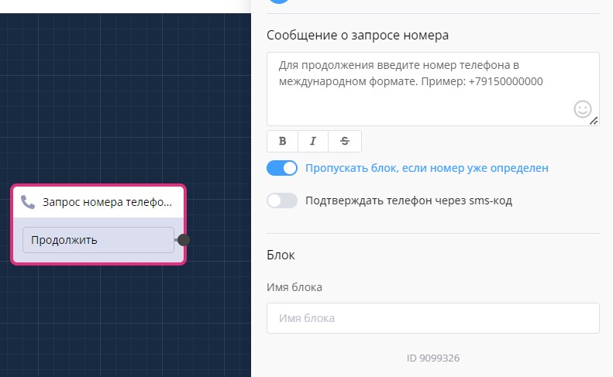613x377 pixels.
Task: Click the "Блок" section heading
Action: point(281,255)
